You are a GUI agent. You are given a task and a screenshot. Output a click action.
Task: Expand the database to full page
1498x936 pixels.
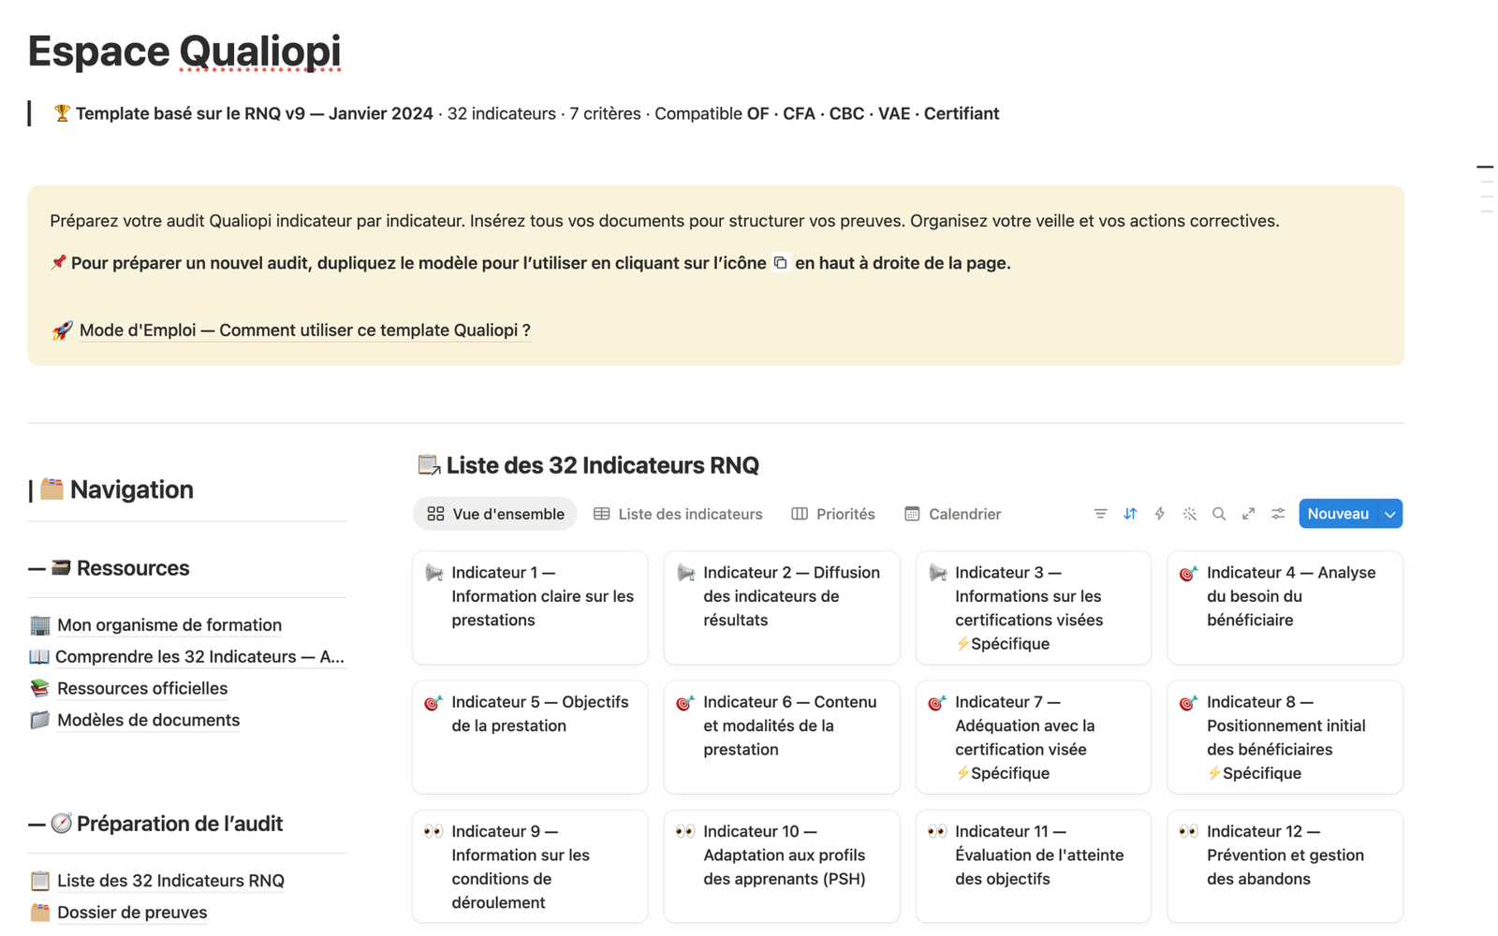coord(1248,513)
